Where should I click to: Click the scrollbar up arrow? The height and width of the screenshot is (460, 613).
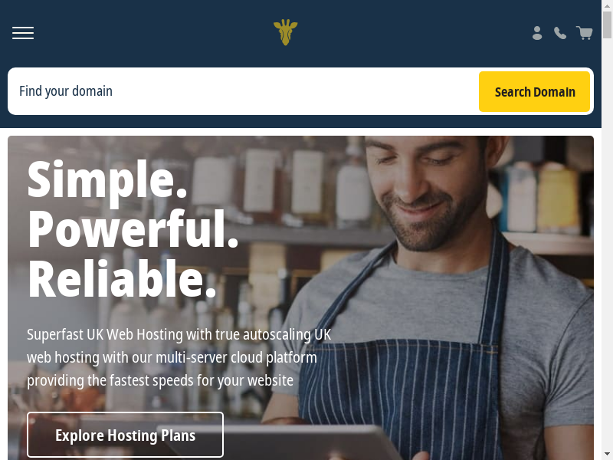(x=607, y=5)
